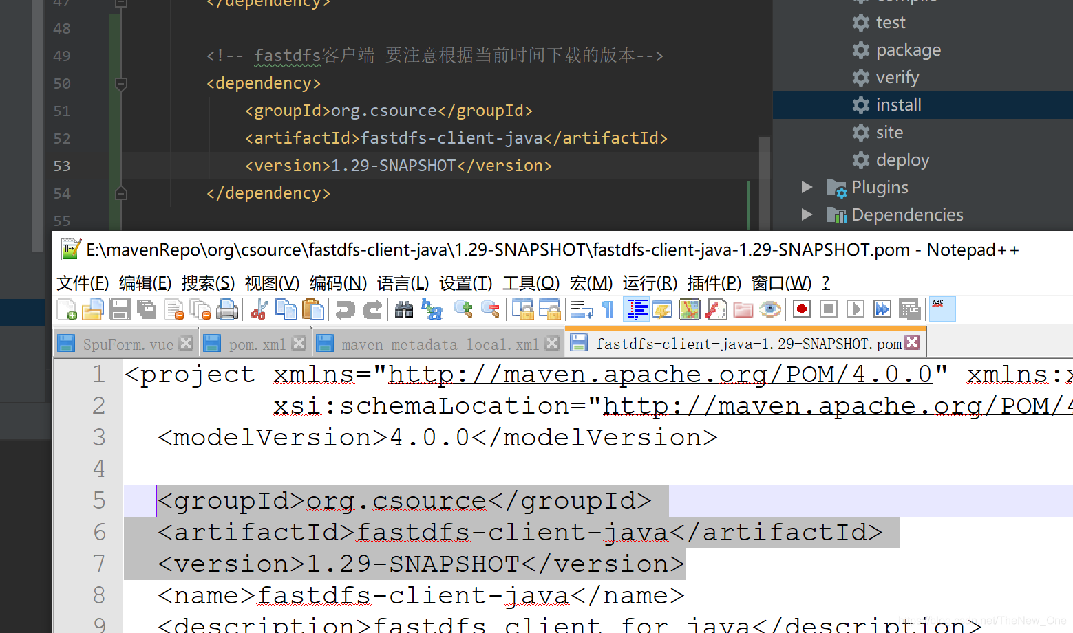
Task: Open the 编辑(E) menu
Action: (145, 283)
